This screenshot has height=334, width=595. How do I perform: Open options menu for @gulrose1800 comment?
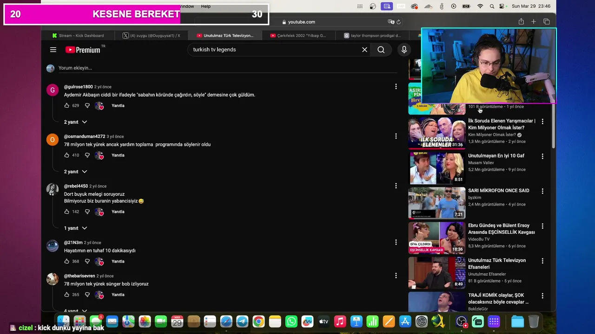[x=396, y=87]
